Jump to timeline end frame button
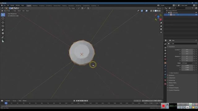198x111 pixels. coord(87,101)
